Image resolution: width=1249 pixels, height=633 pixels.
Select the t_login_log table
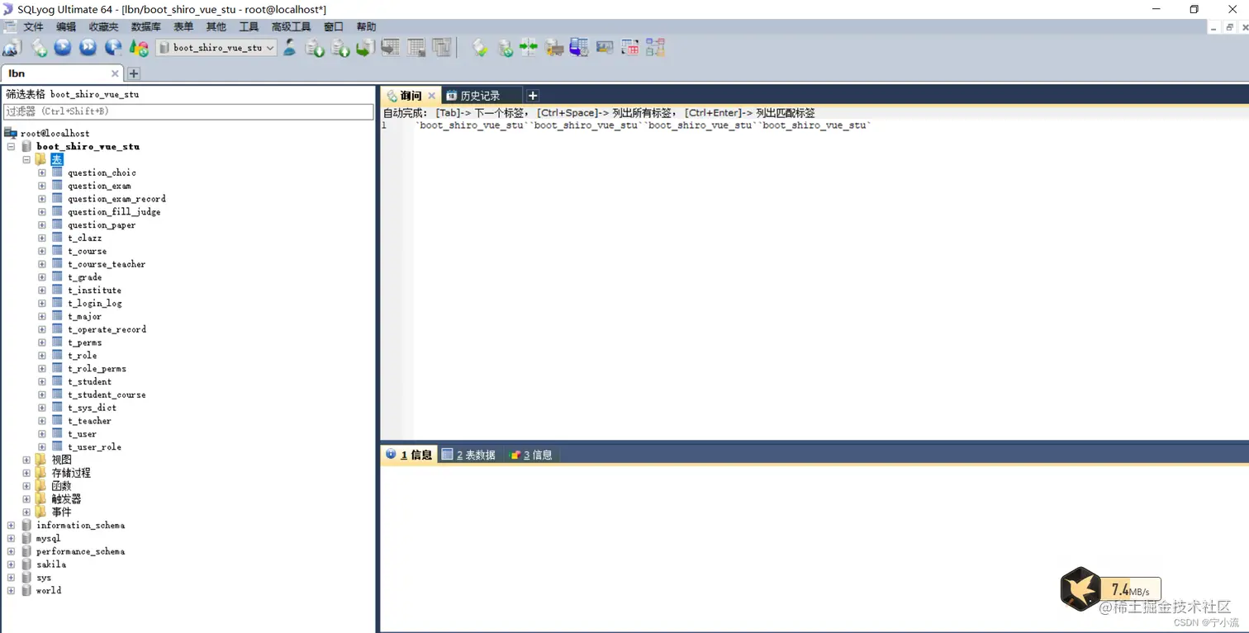(x=95, y=304)
